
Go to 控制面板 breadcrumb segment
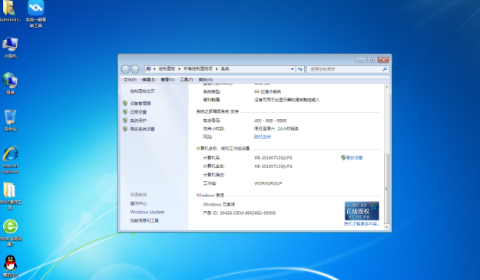coord(167,69)
